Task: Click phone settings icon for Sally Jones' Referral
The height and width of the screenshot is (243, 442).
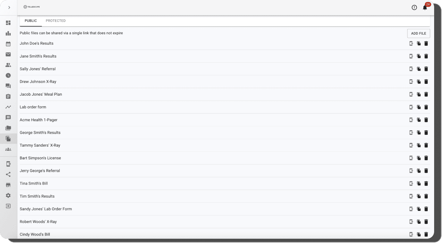Action: click(x=411, y=69)
